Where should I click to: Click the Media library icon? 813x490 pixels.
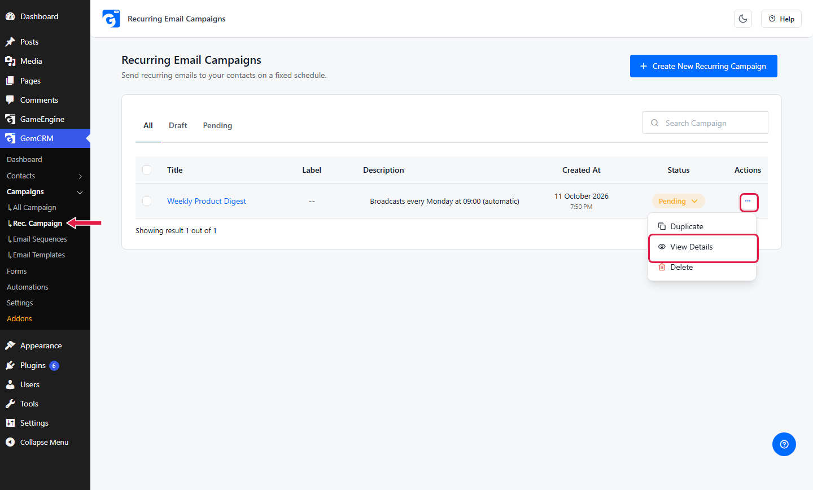(10, 61)
